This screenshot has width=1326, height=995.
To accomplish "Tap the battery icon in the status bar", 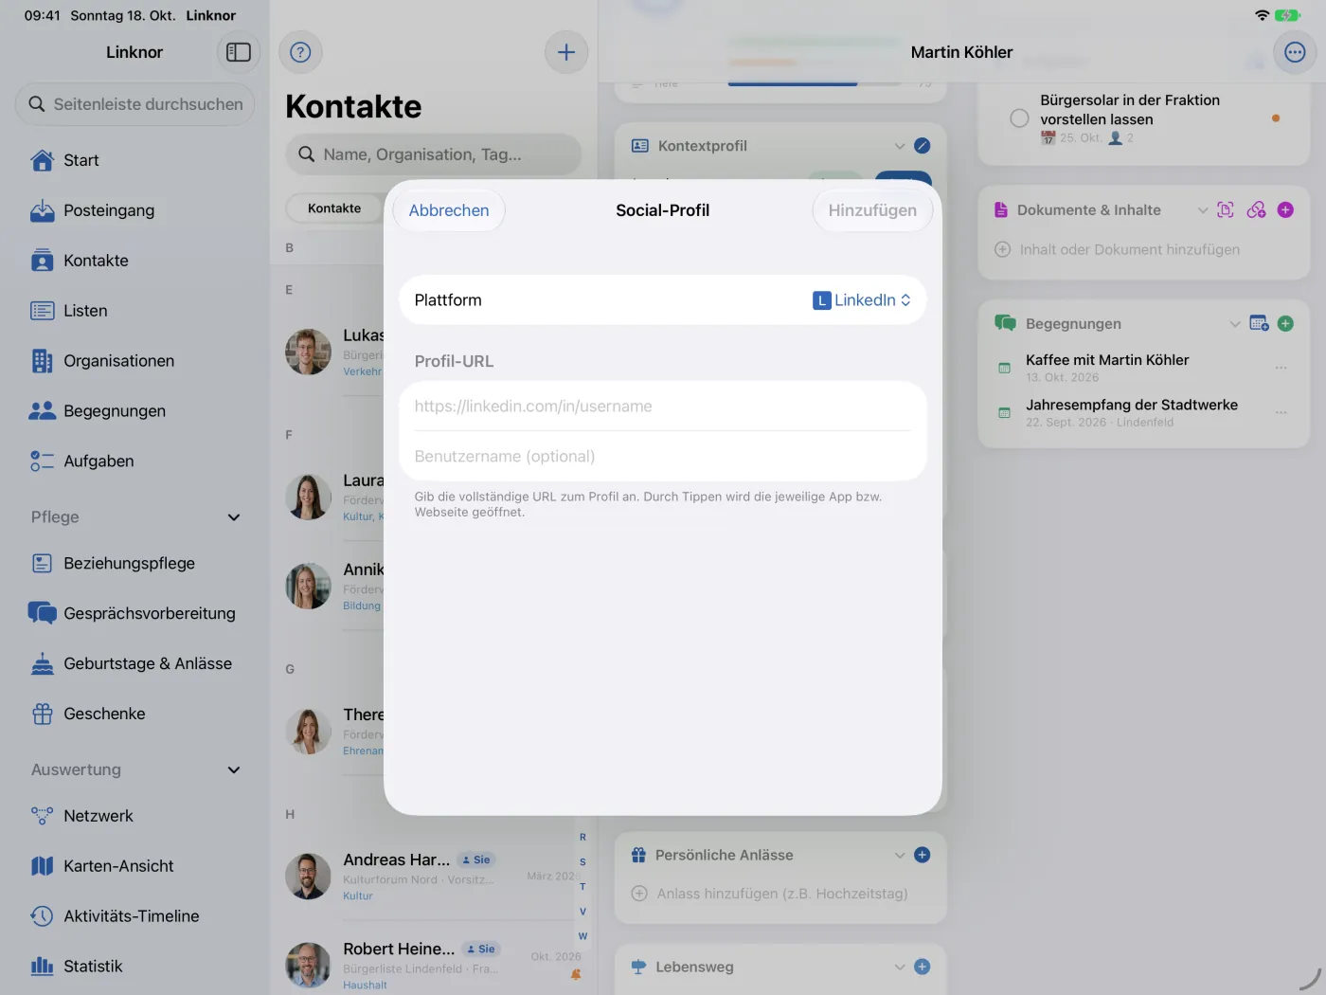I will pyautogui.click(x=1287, y=15).
